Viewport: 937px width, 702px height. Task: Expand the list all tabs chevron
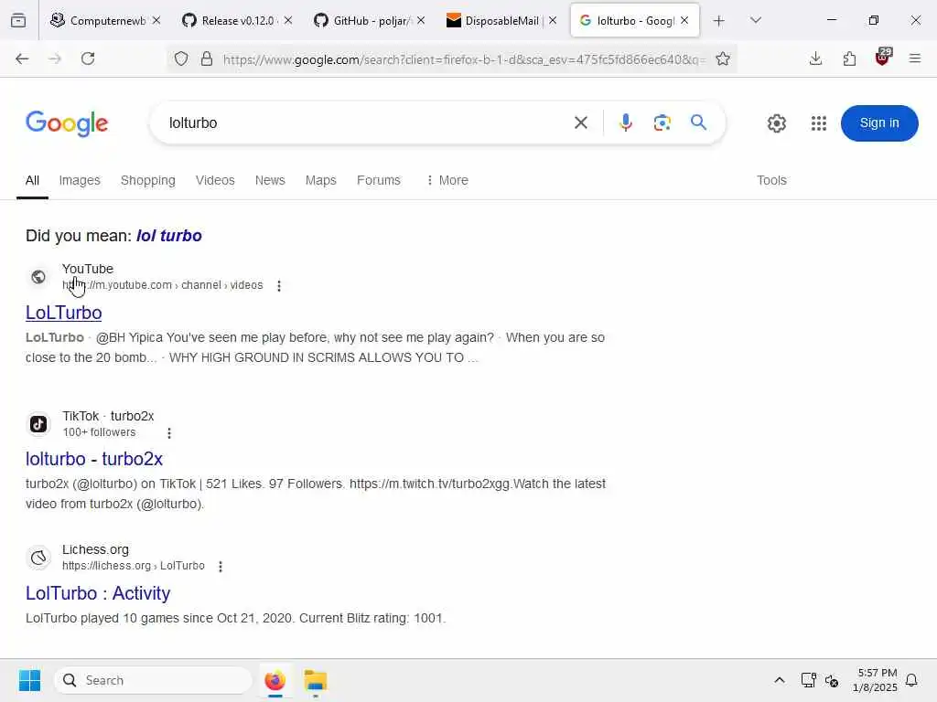(x=756, y=20)
